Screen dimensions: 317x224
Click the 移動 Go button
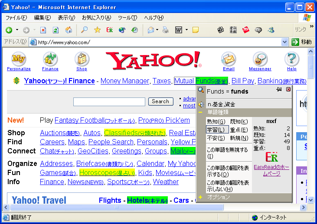click(301, 42)
